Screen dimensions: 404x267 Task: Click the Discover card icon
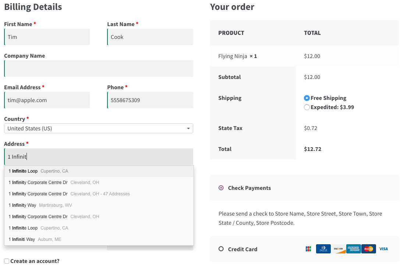339,249
